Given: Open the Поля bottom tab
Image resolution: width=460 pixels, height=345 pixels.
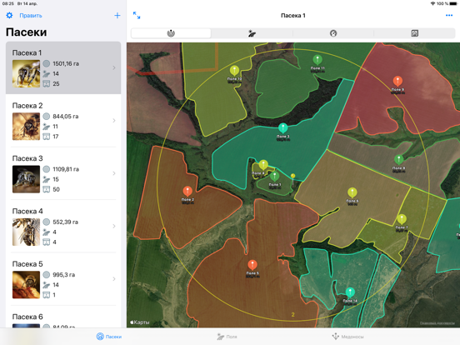Looking at the screenshot, I should click(227, 337).
